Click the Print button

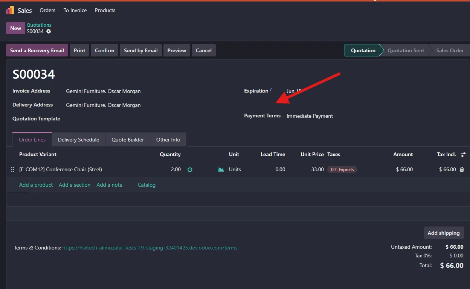(x=79, y=50)
